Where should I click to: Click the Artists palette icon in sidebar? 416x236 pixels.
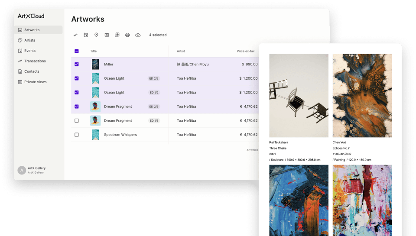20,40
